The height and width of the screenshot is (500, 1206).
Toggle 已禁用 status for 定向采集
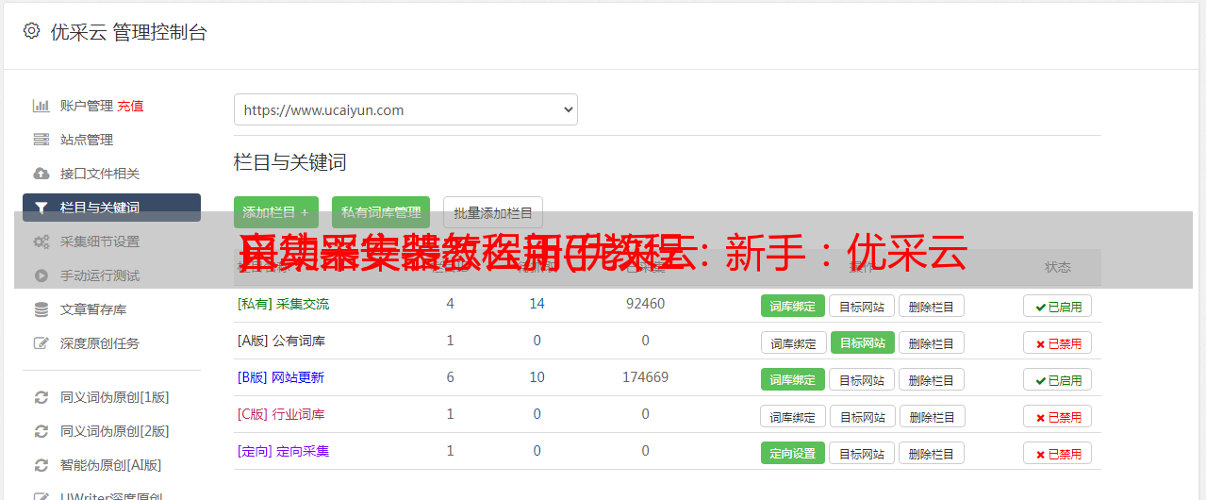tap(1058, 453)
